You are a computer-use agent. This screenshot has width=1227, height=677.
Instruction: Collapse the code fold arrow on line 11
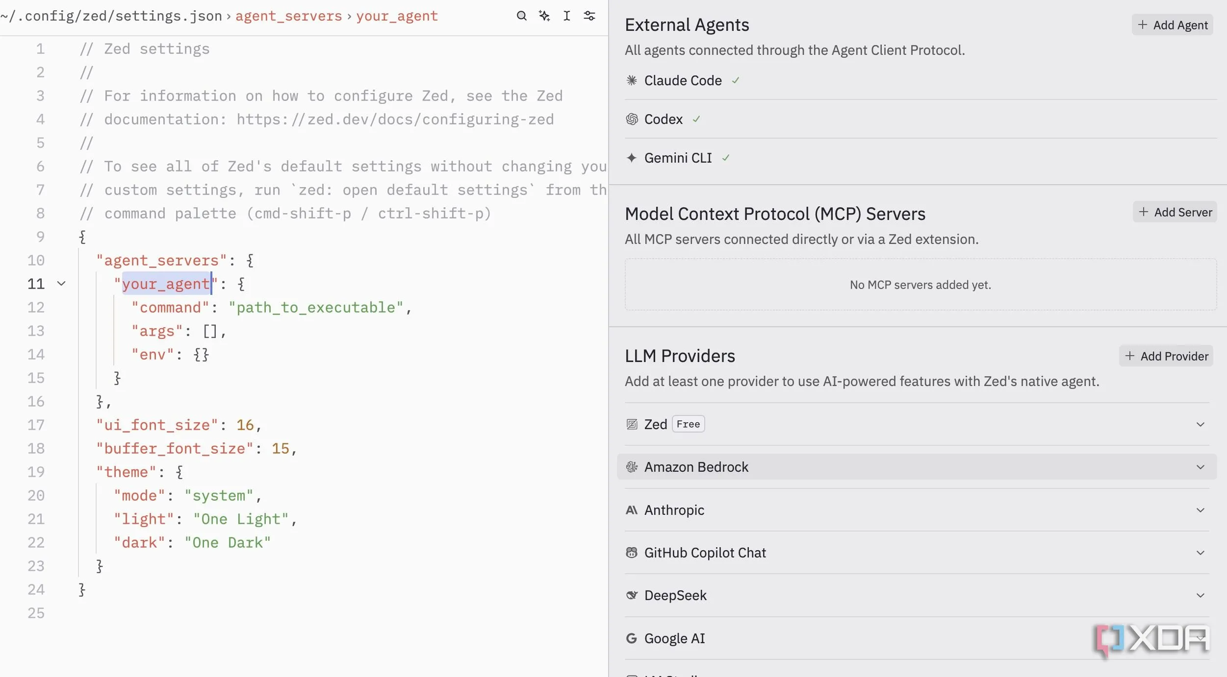coord(61,284)
